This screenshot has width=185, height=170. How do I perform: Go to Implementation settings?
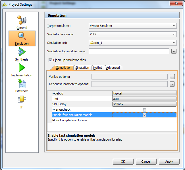click(x=22, y=70)
